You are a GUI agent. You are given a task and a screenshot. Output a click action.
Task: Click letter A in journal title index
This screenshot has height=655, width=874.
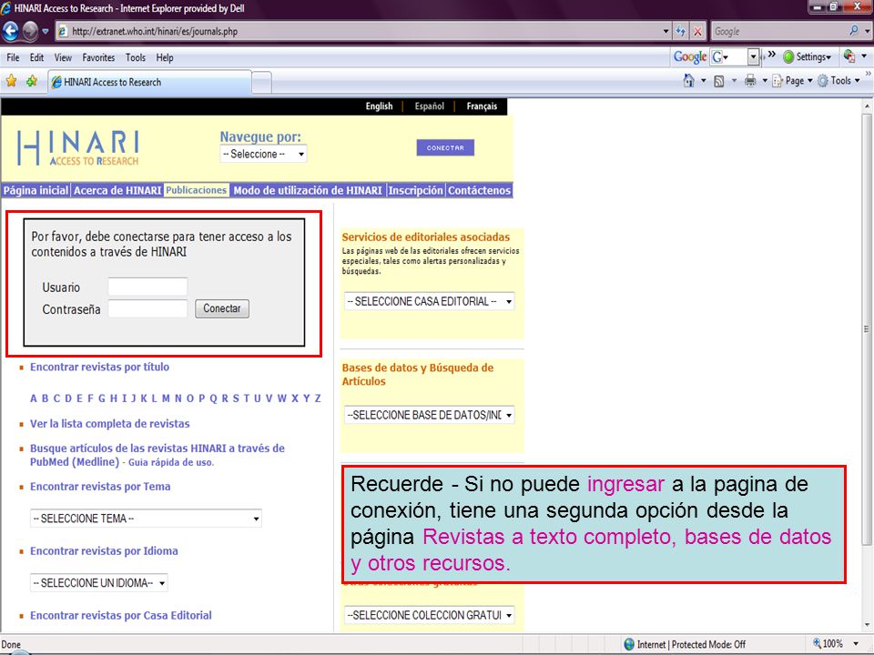tap(34, 398)
